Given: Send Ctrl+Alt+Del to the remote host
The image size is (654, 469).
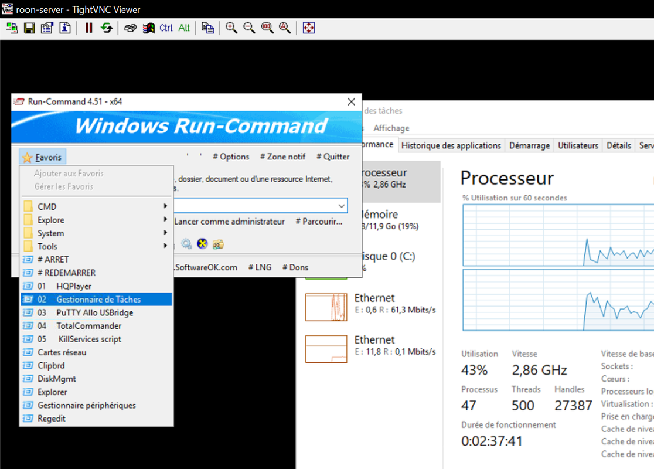Looking at the screenshot, I should point(131,28).
